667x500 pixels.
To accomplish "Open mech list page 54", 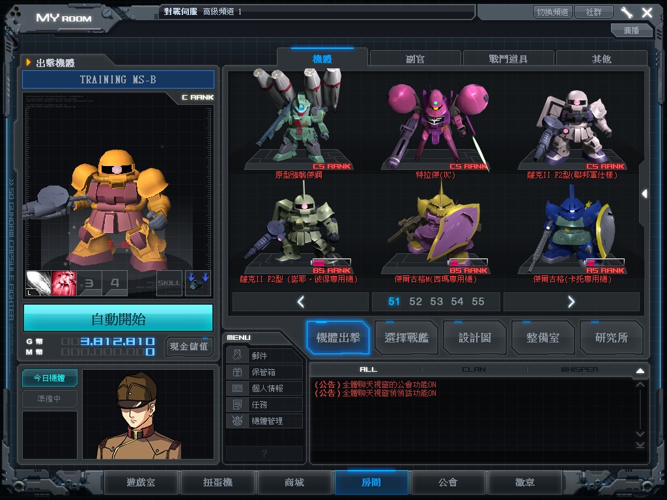I will pyautogui.click(x=457, y=301).
